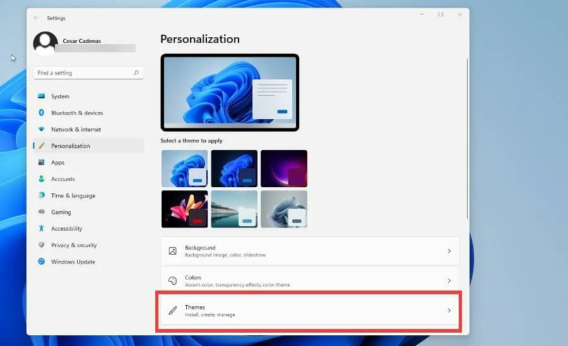This screenshot has width=568, height=346.
Task: Click the Bluetooth & devices icon in sidebar
Action: point(42,113)
